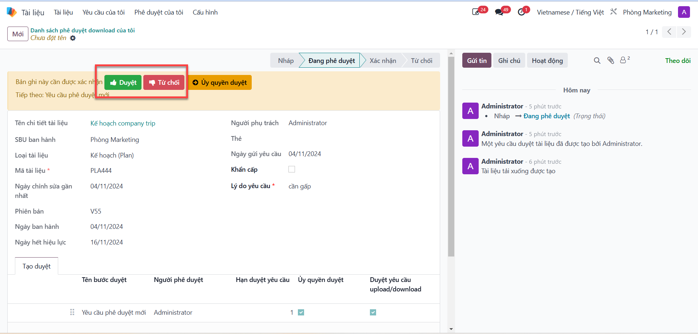Open Ghi chú in chatter
This screenshot has height=334, width=698.
coord(509,60)
